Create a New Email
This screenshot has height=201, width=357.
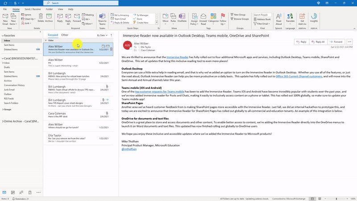point(5,19)
